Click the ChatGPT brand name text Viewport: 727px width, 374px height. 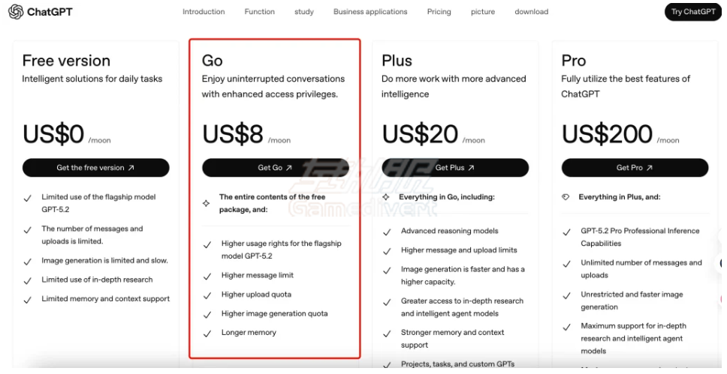click(50, 12)
